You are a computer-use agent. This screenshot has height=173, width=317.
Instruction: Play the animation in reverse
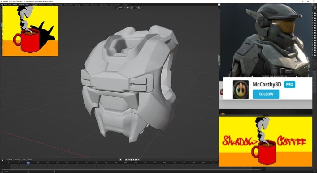pos(131,160)
